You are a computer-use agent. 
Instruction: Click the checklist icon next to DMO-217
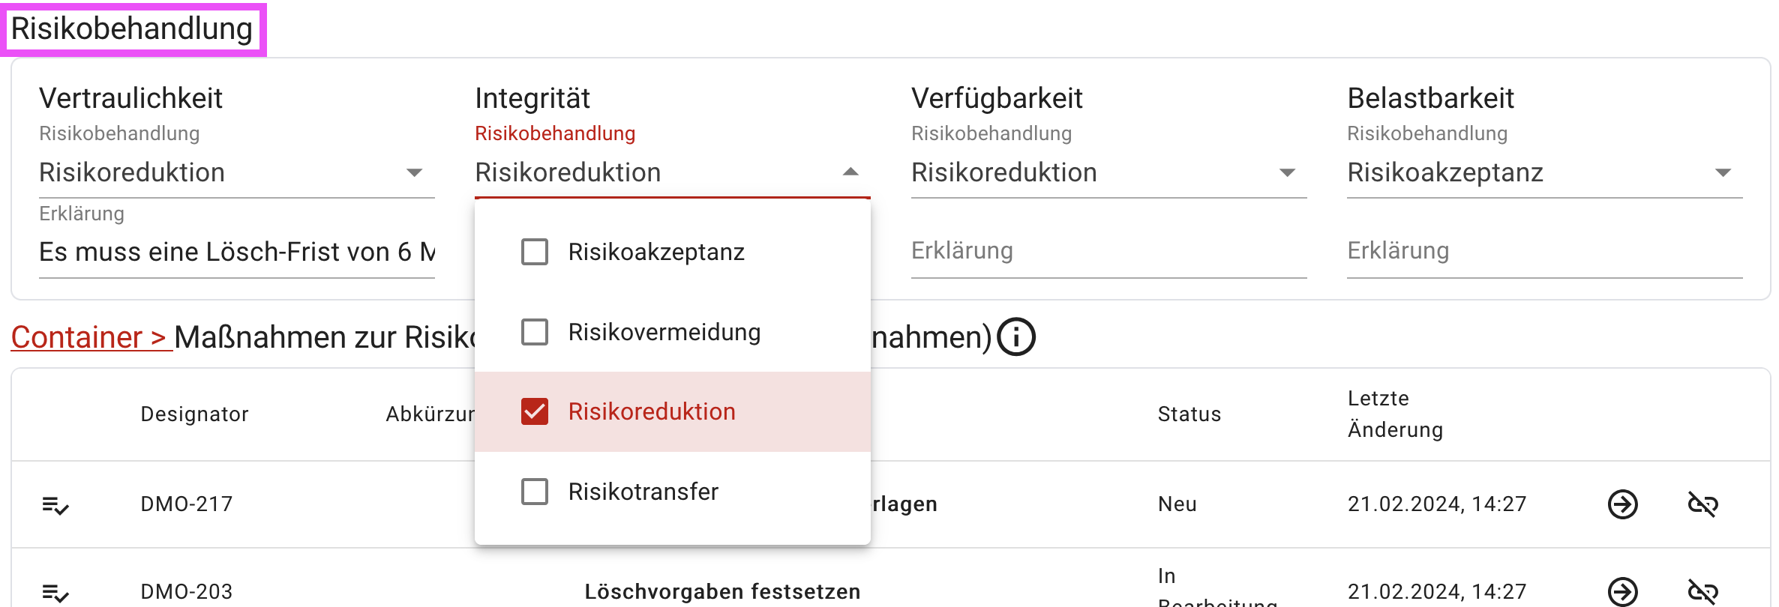(54, 504)
